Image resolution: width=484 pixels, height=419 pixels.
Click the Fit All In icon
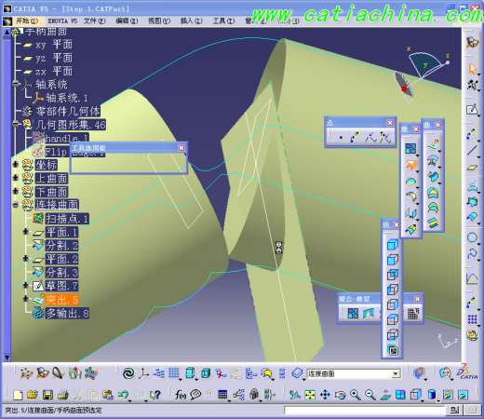(310, 395)
